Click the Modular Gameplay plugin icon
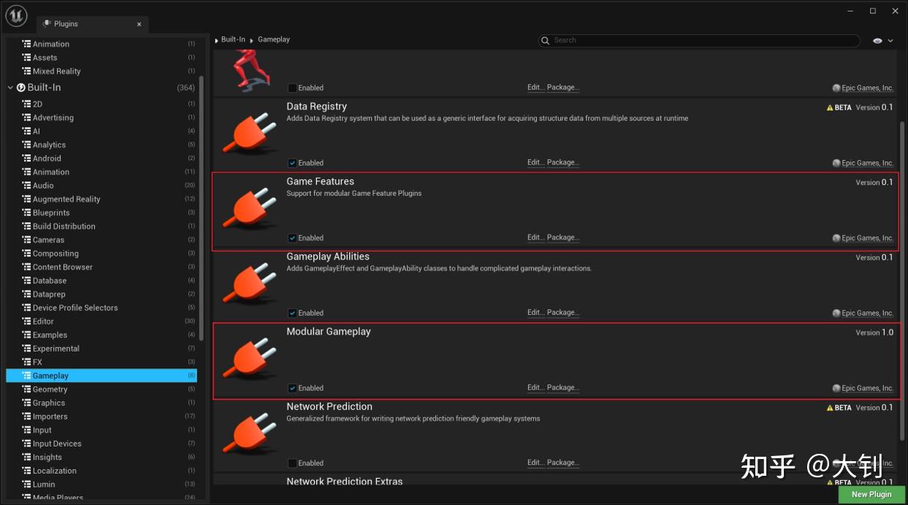 click(249, 358)
